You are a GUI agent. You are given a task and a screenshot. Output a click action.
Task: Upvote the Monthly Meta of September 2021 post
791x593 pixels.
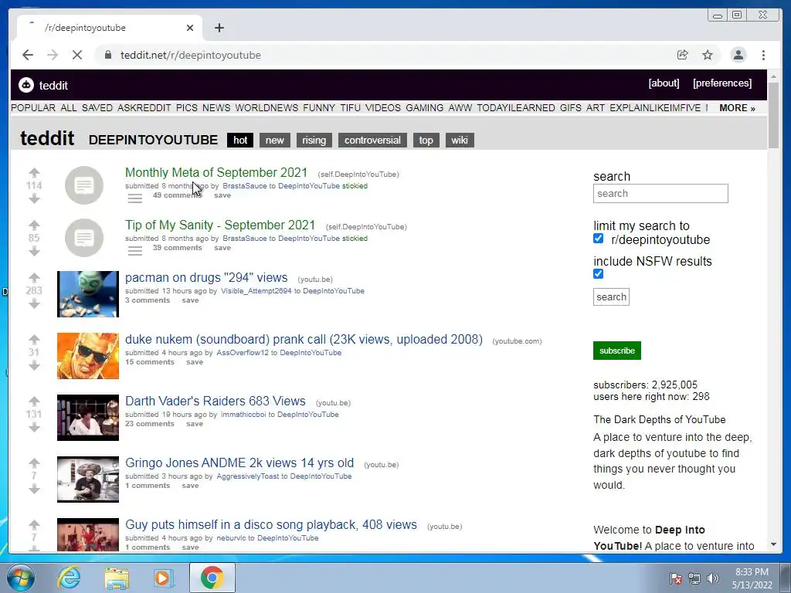click(34, 173)
